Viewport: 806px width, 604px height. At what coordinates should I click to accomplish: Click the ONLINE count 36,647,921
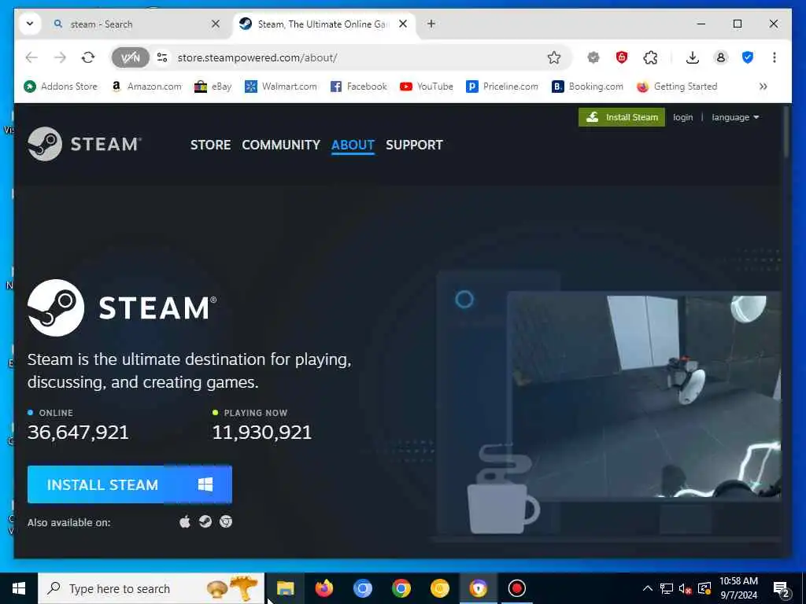tap(78, 433)
